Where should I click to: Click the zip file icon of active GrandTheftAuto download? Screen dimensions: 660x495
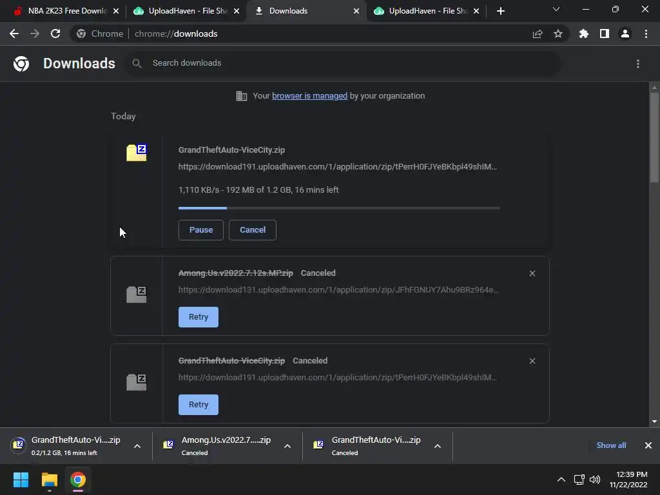point(137,152)
